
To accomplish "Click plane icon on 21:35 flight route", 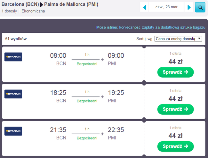I will [x=102, y=134].
